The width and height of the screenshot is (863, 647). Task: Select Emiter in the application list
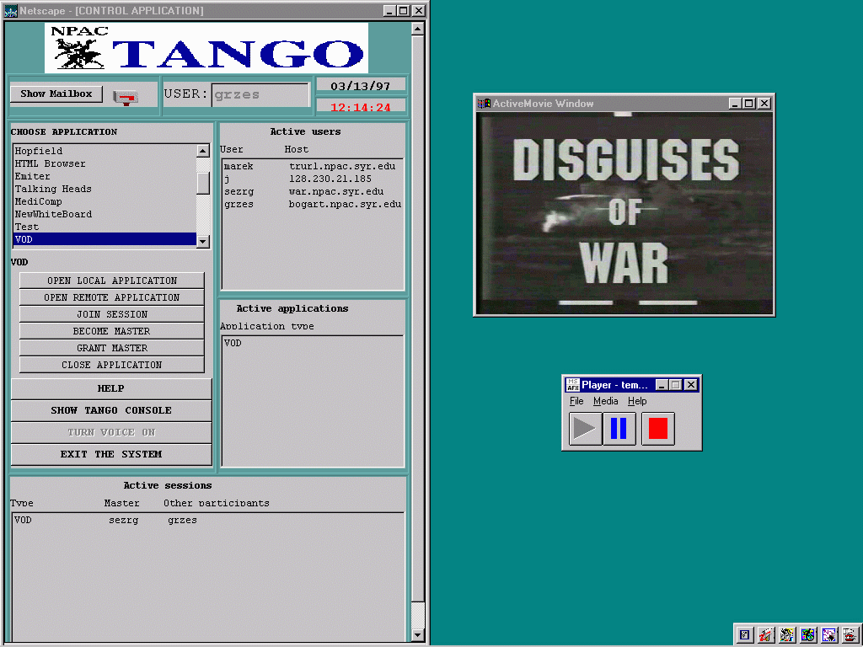coord(105,176)
